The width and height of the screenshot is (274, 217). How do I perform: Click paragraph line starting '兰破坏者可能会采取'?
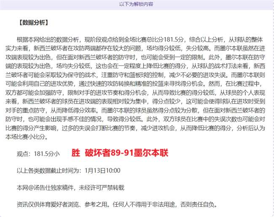pyautogui.click(x=135, y=75)
